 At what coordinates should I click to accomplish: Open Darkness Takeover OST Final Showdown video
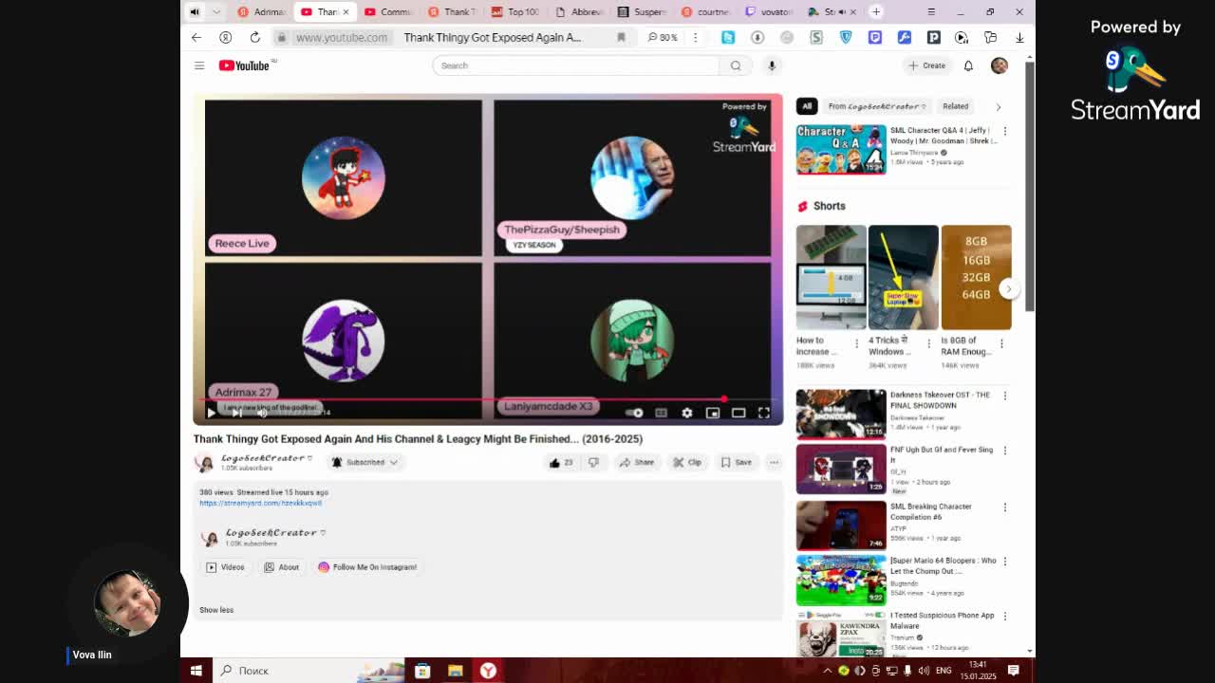point(841,414)
